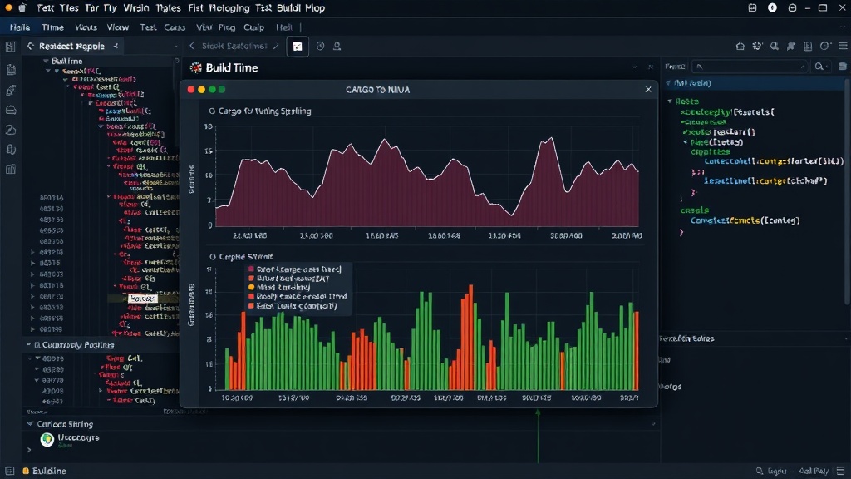The image size is (851, 479).
Task: Click the top grid icon in left activity bar
Action: [x=10, y=47]
